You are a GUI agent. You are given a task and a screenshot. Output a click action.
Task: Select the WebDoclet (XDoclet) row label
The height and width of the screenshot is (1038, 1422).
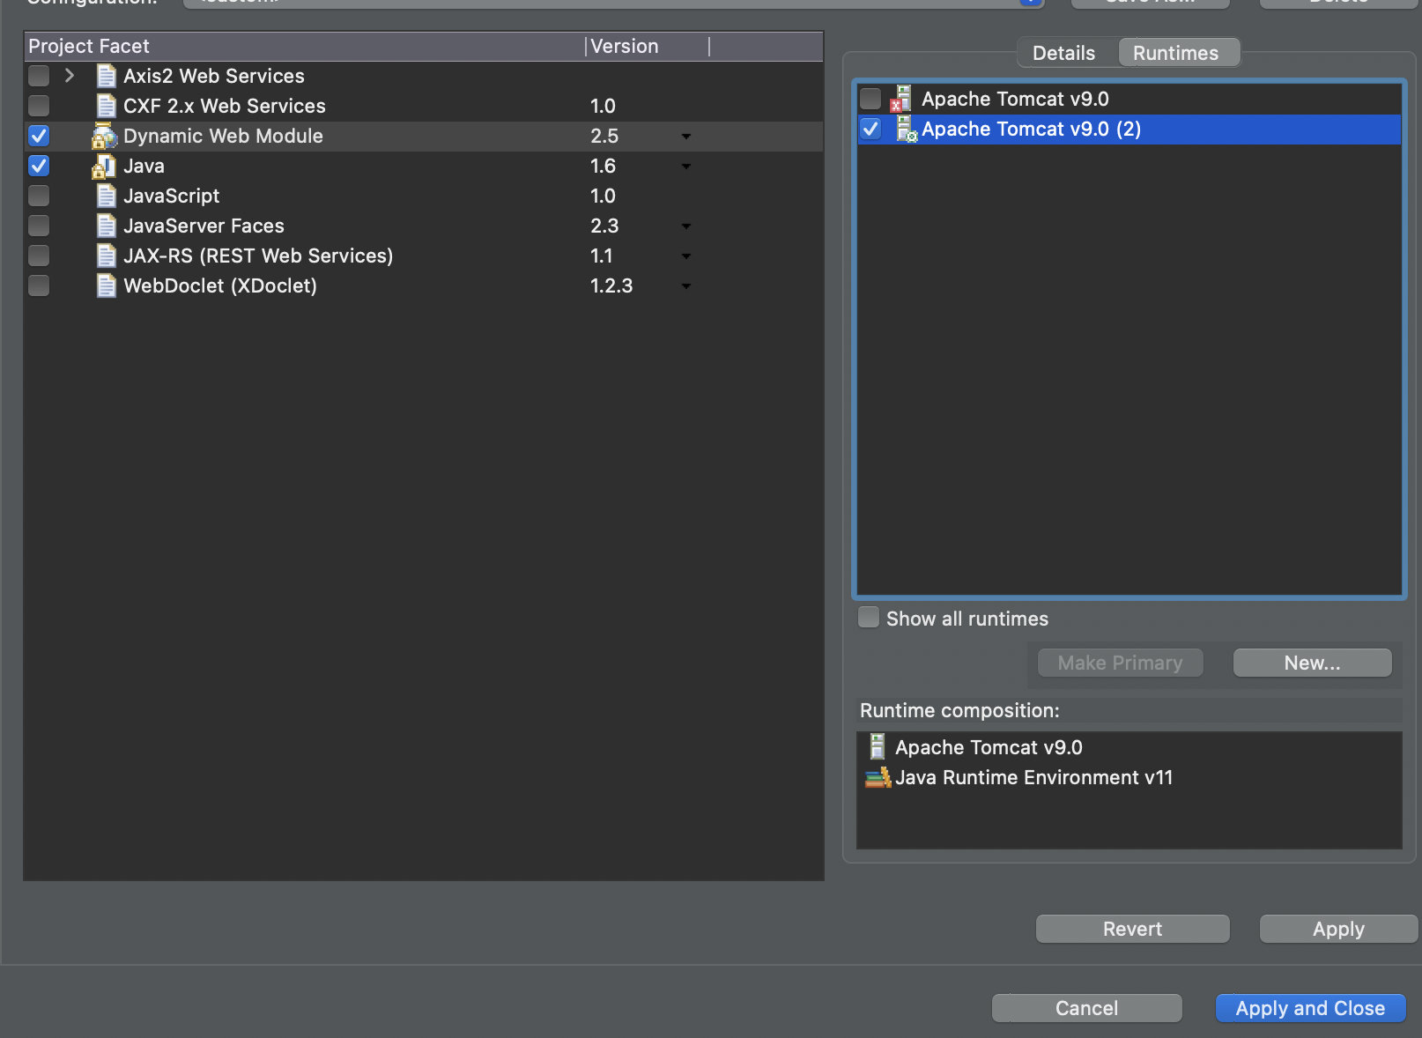click(220, 285)
